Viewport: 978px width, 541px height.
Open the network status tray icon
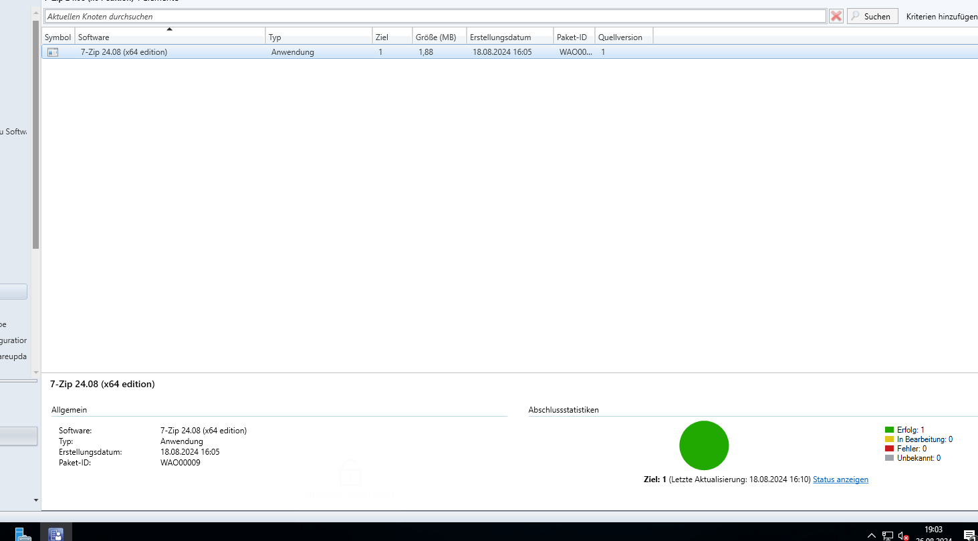tap(887, 536)
